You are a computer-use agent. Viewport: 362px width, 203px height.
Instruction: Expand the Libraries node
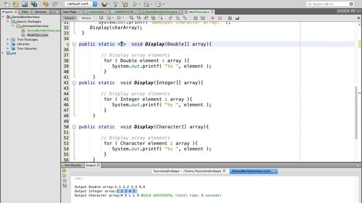8,44
